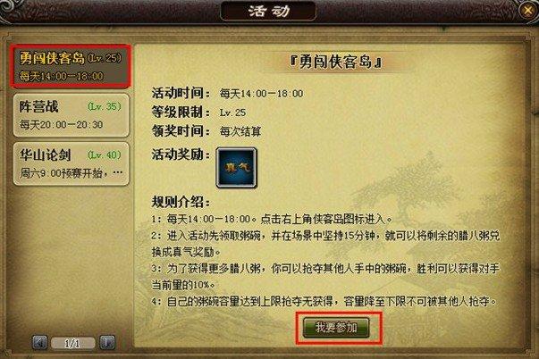Image resolution: width=539 pixels, height=359 pixels.
Task: Click the Lv. 40 level label
Action: click(105, 155)
